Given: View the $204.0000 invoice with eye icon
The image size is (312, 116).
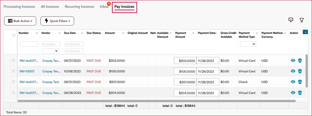Looking at the screenshot, I should tap(293, 92).
